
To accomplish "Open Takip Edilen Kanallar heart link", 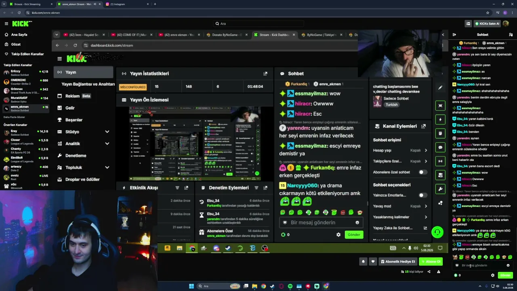I will [x=24, y=54].
